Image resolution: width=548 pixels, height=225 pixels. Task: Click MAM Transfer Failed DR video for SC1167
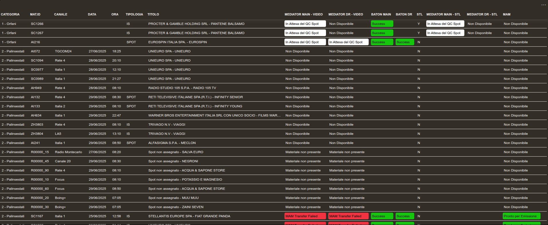348,216
